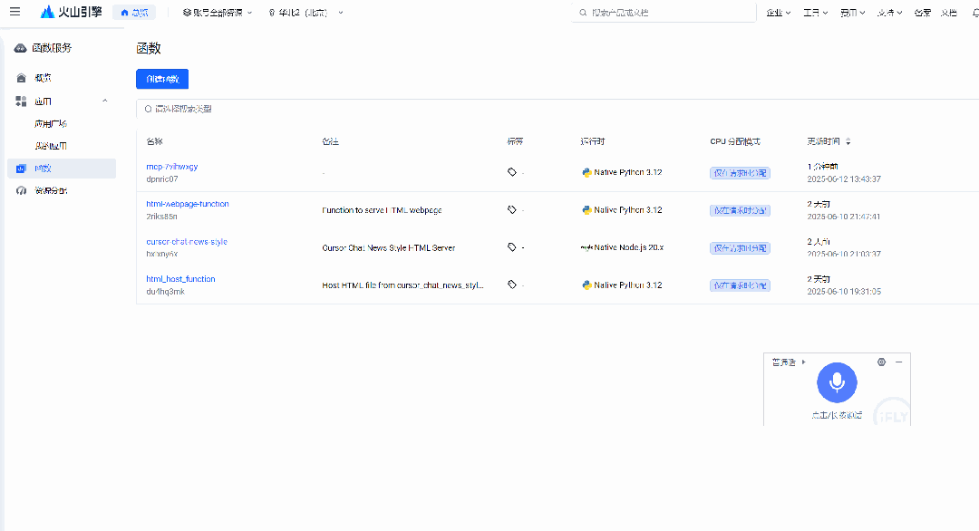Click the tag icon for mcp-7yihwxgy row
The image size is (979, 531).
[512, 171]
